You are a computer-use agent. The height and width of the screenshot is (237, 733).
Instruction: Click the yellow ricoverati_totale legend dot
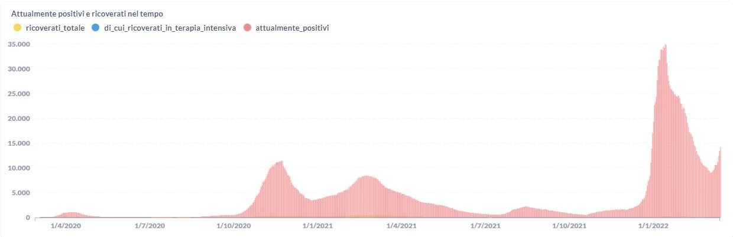(x=17, y=28)
